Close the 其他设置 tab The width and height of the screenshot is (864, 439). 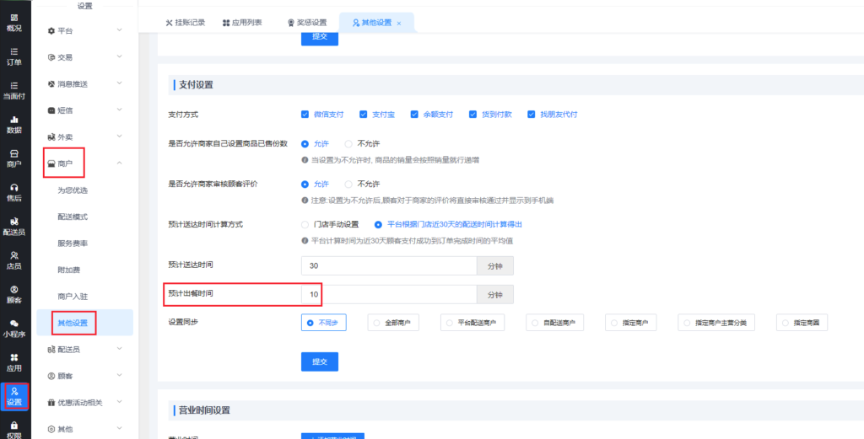(x=399, y=24)
